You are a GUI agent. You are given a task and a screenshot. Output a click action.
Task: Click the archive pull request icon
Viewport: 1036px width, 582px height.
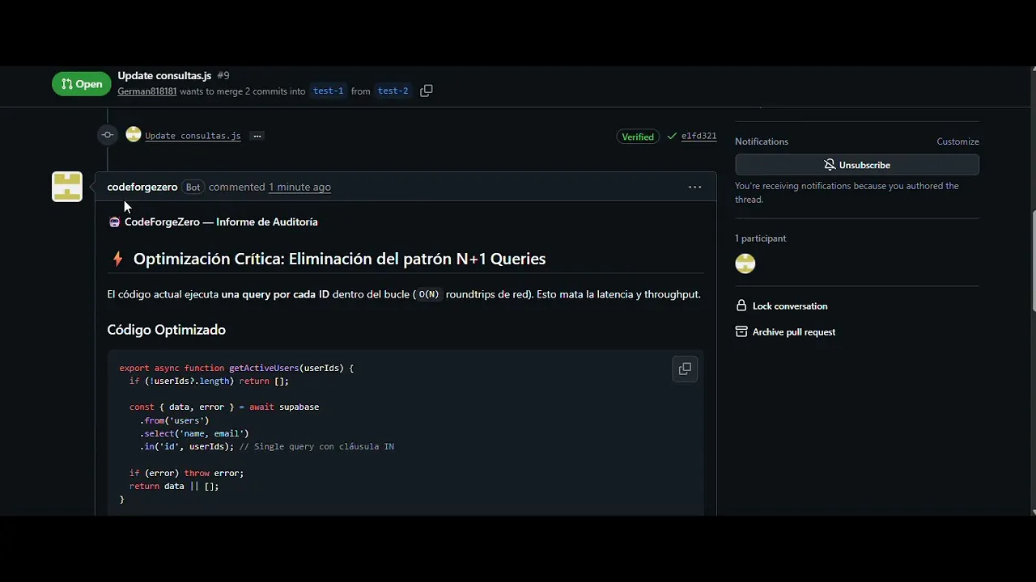(741, 331)
